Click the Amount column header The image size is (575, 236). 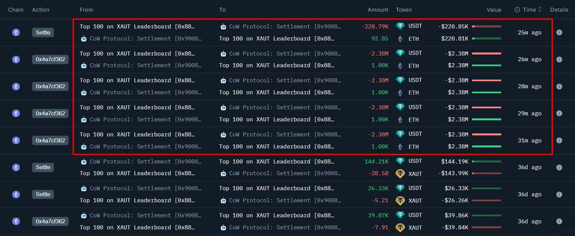point(378,10)
